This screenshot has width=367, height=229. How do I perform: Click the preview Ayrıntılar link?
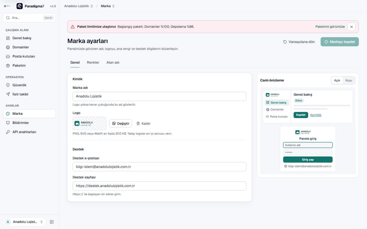tap(316, 115)
